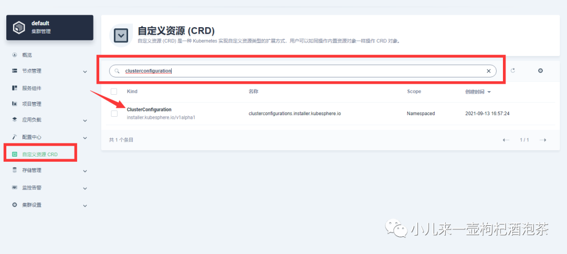567x254 pixels.
Task: Click the 监控告警 monitor icon
Action: click(x=15, y=187)
